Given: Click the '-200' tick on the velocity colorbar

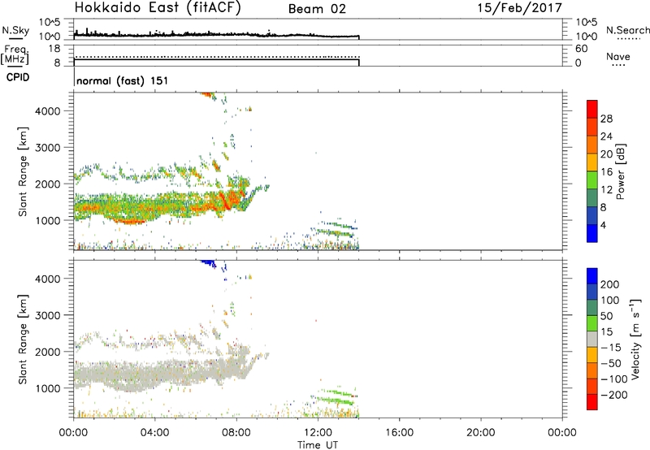Looking at the screenshot, I should [614, 395].
